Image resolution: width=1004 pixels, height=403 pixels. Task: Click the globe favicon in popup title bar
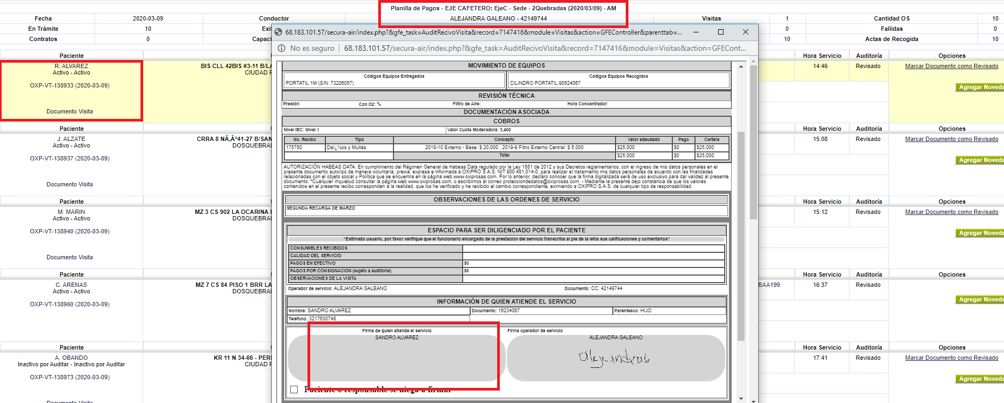click(278, 32)
